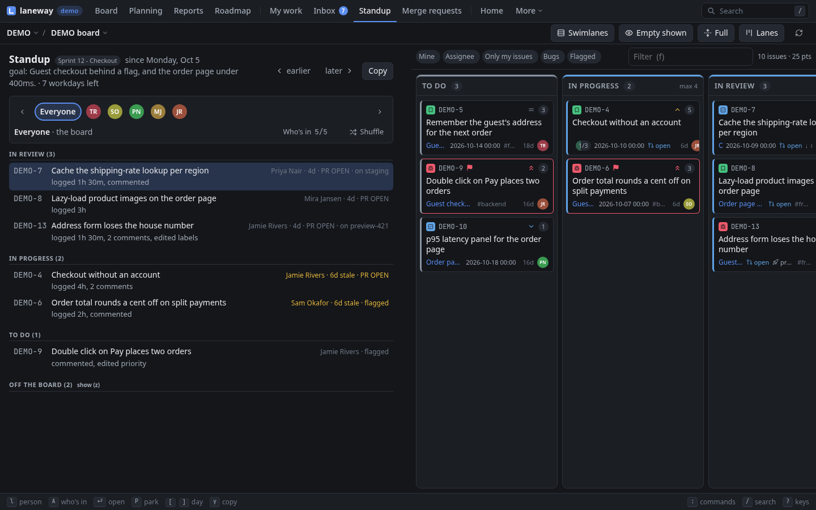Select JR avatar in standup picker
This screenshot has width=816, height=510.
(x=180, y=112)
